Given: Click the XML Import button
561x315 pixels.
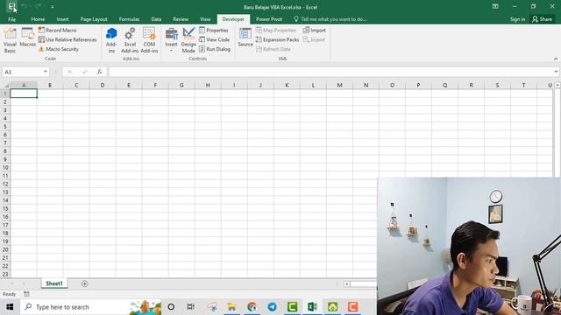Looking at the screenshot, I should tap(315, 31).
